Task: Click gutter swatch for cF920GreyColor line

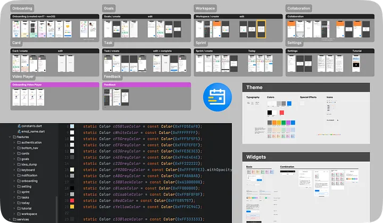Action: pyautogui.click(x=72, y=169)
